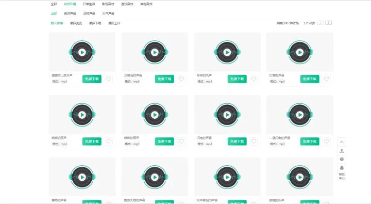
Task: Click 免费下载 for the 水冒泡的声音
Action: pyautogui.click(x=164, y=79)
